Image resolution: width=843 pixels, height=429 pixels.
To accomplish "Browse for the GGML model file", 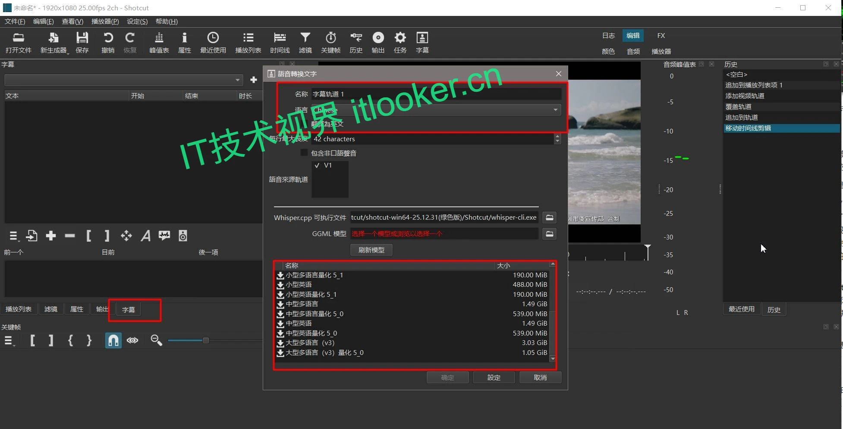I will (x=549, y=234).
